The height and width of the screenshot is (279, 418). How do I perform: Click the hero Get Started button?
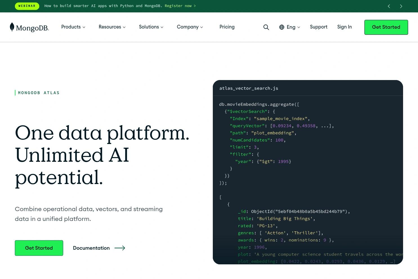39,248
